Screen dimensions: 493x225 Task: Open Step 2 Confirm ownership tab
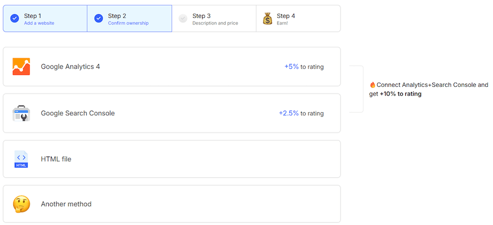click(x=130, y=19)
